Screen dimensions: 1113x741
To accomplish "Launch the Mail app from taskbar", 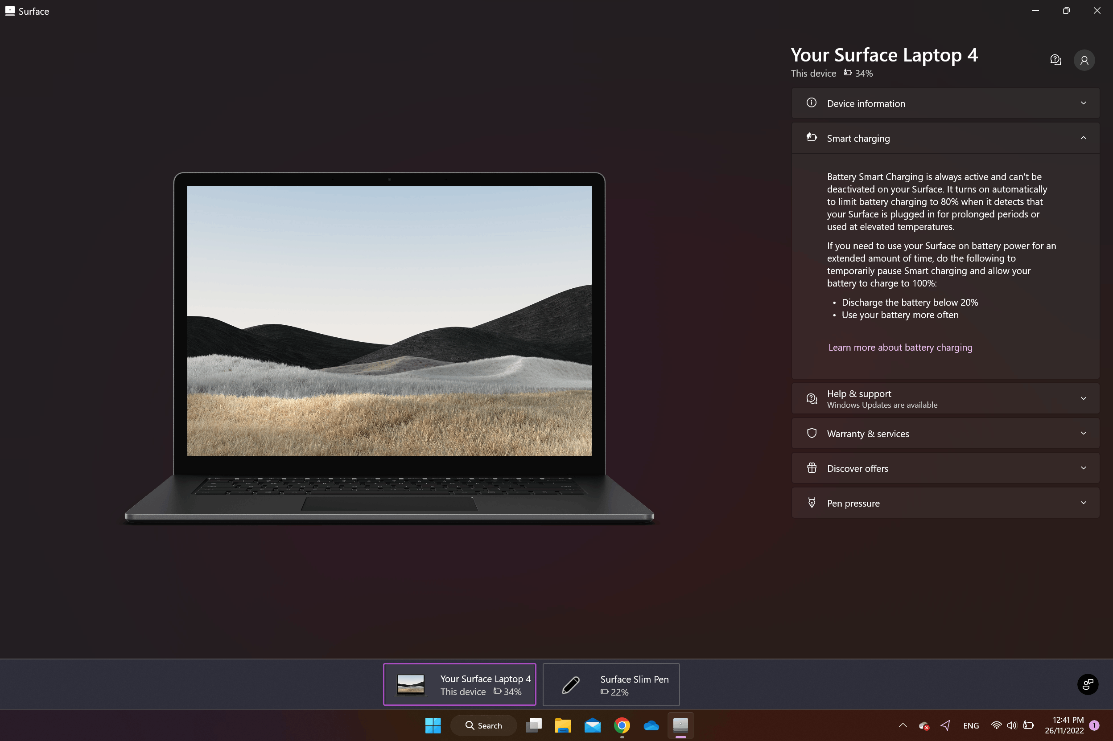I will tap(592, 725).
